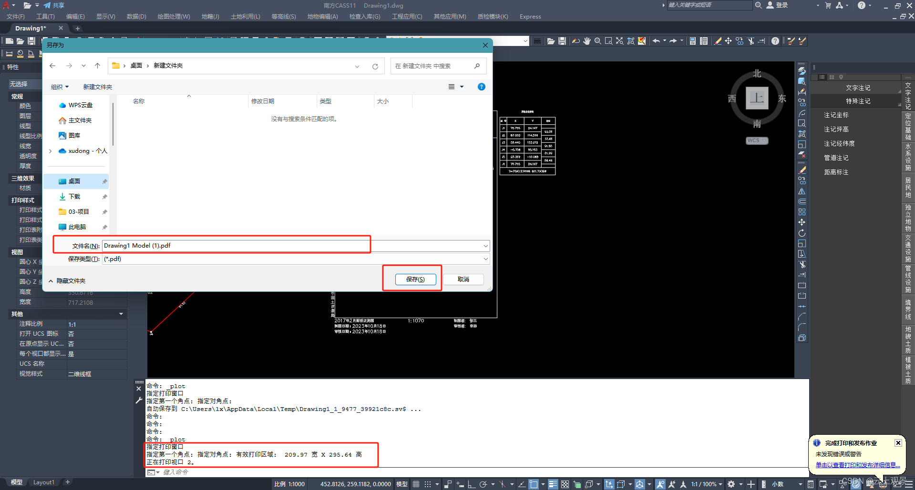Click the 保存(S) button
Screen dimensions: 915x490
point(415,279)
